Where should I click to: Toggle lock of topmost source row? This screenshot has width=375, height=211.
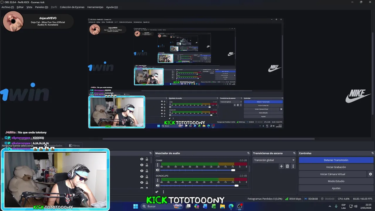(147, 159)
